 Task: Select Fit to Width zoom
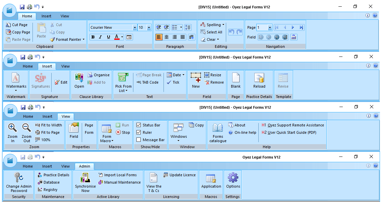[49, 125]
